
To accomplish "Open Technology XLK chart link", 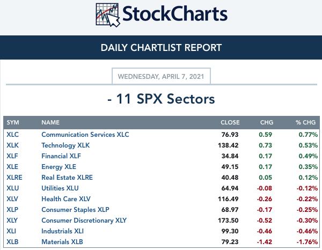I will (x=65, y=145).
